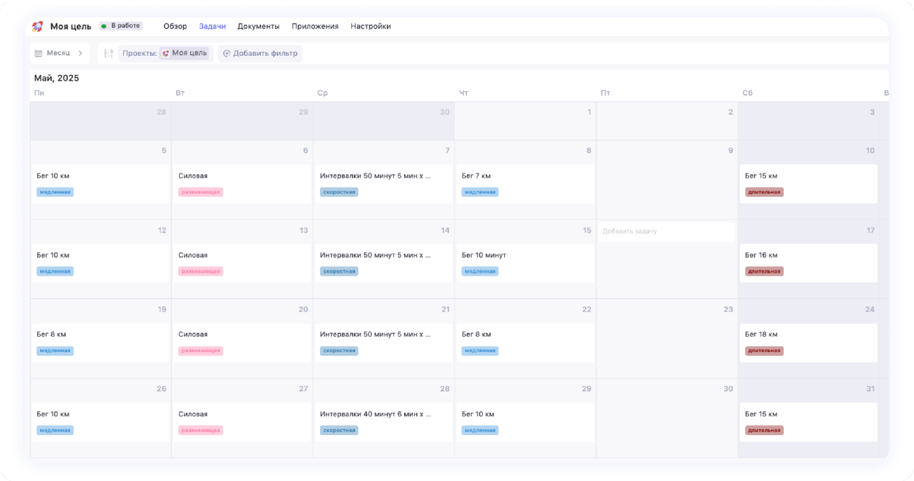Open the Интервалки 40 минут task on May 28
The width and height of the screenshot is (914, 481).
pos(383,422)
